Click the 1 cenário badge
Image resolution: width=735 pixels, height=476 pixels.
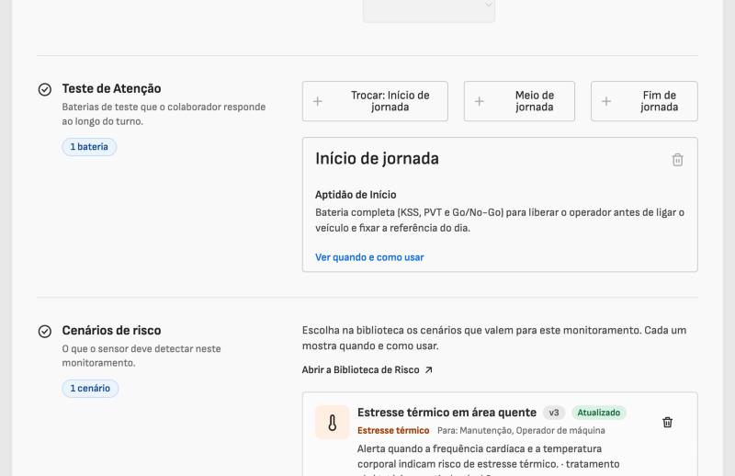pyautogui.click(x=90, y=389)
